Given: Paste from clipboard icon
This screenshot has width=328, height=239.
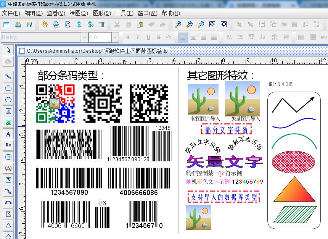Looking at the screenshot, I should pos(140,24).
